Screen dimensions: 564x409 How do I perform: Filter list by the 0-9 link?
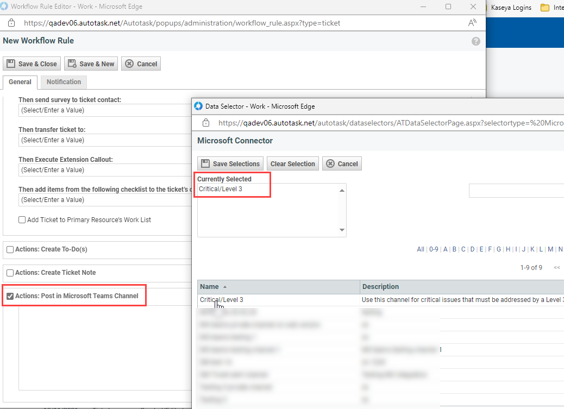point(434,249)
